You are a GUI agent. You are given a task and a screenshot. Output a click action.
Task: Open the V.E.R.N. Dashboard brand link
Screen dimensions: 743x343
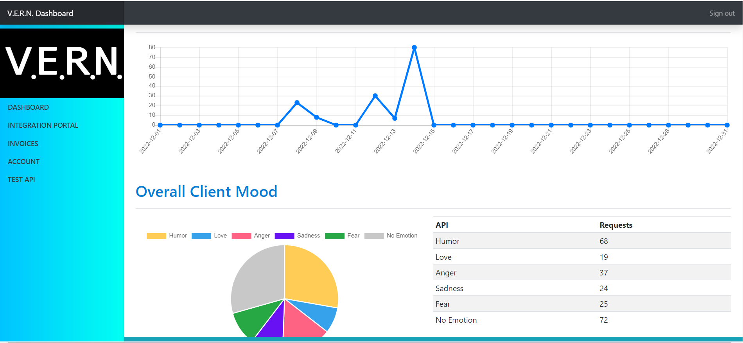40,13
